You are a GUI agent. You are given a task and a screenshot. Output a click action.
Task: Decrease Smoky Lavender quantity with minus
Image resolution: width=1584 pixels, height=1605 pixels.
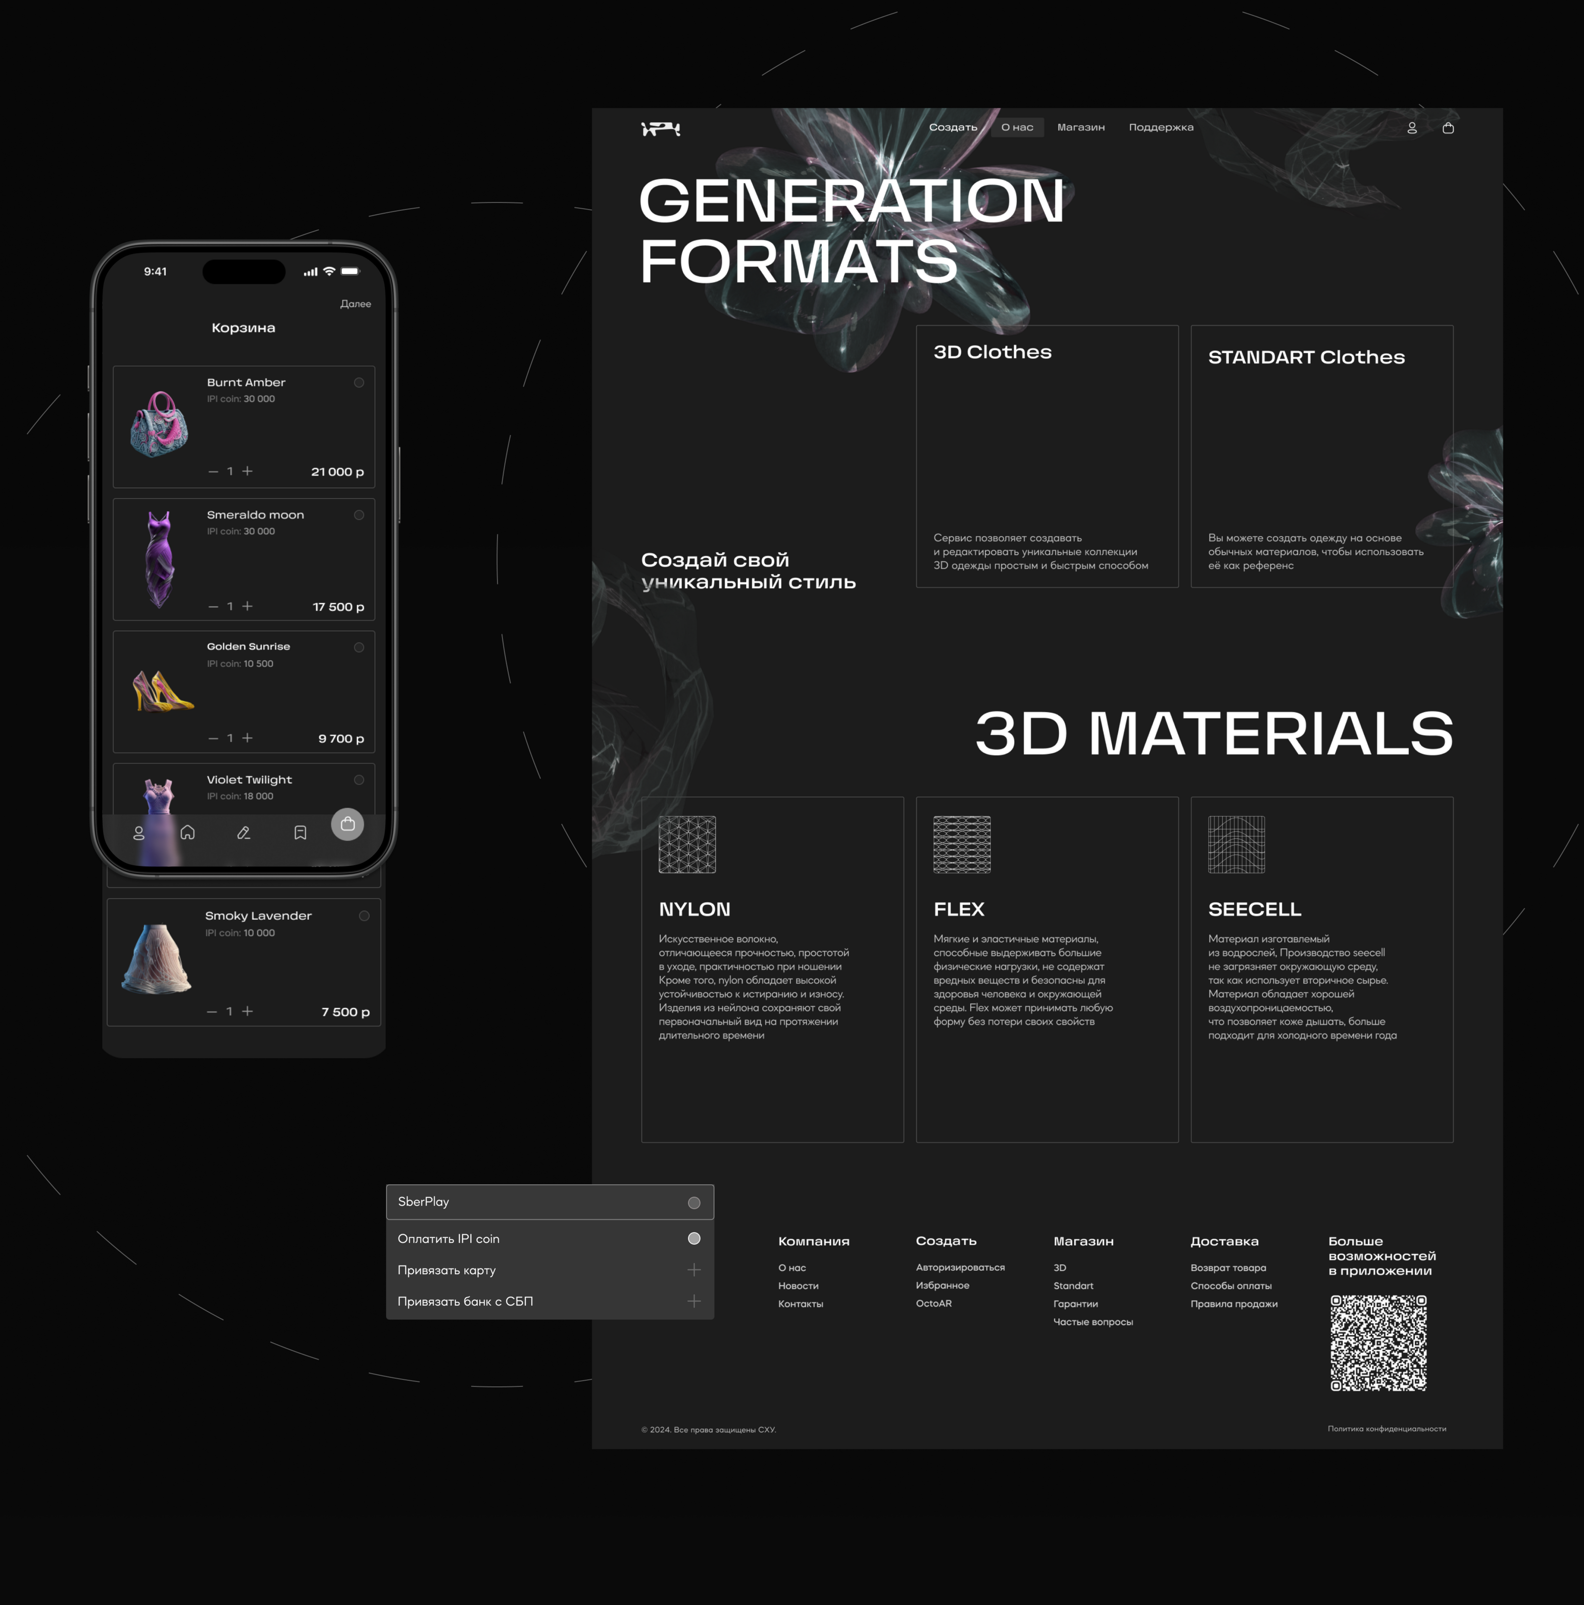pos(212,1012)
